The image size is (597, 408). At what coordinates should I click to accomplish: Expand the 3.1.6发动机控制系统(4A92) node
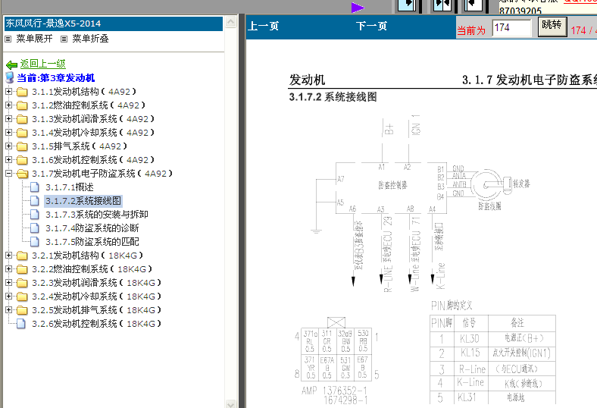tap(8, 159)
